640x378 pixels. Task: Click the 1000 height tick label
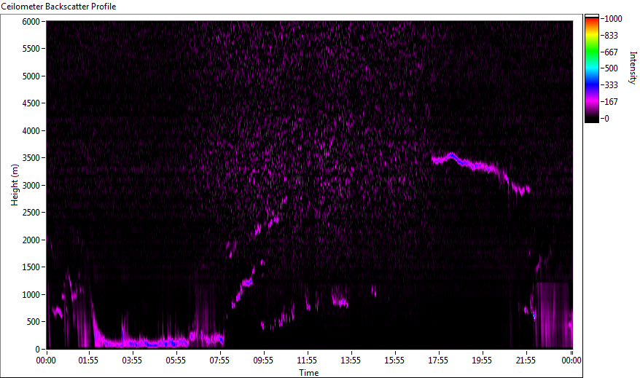(31, 295)
